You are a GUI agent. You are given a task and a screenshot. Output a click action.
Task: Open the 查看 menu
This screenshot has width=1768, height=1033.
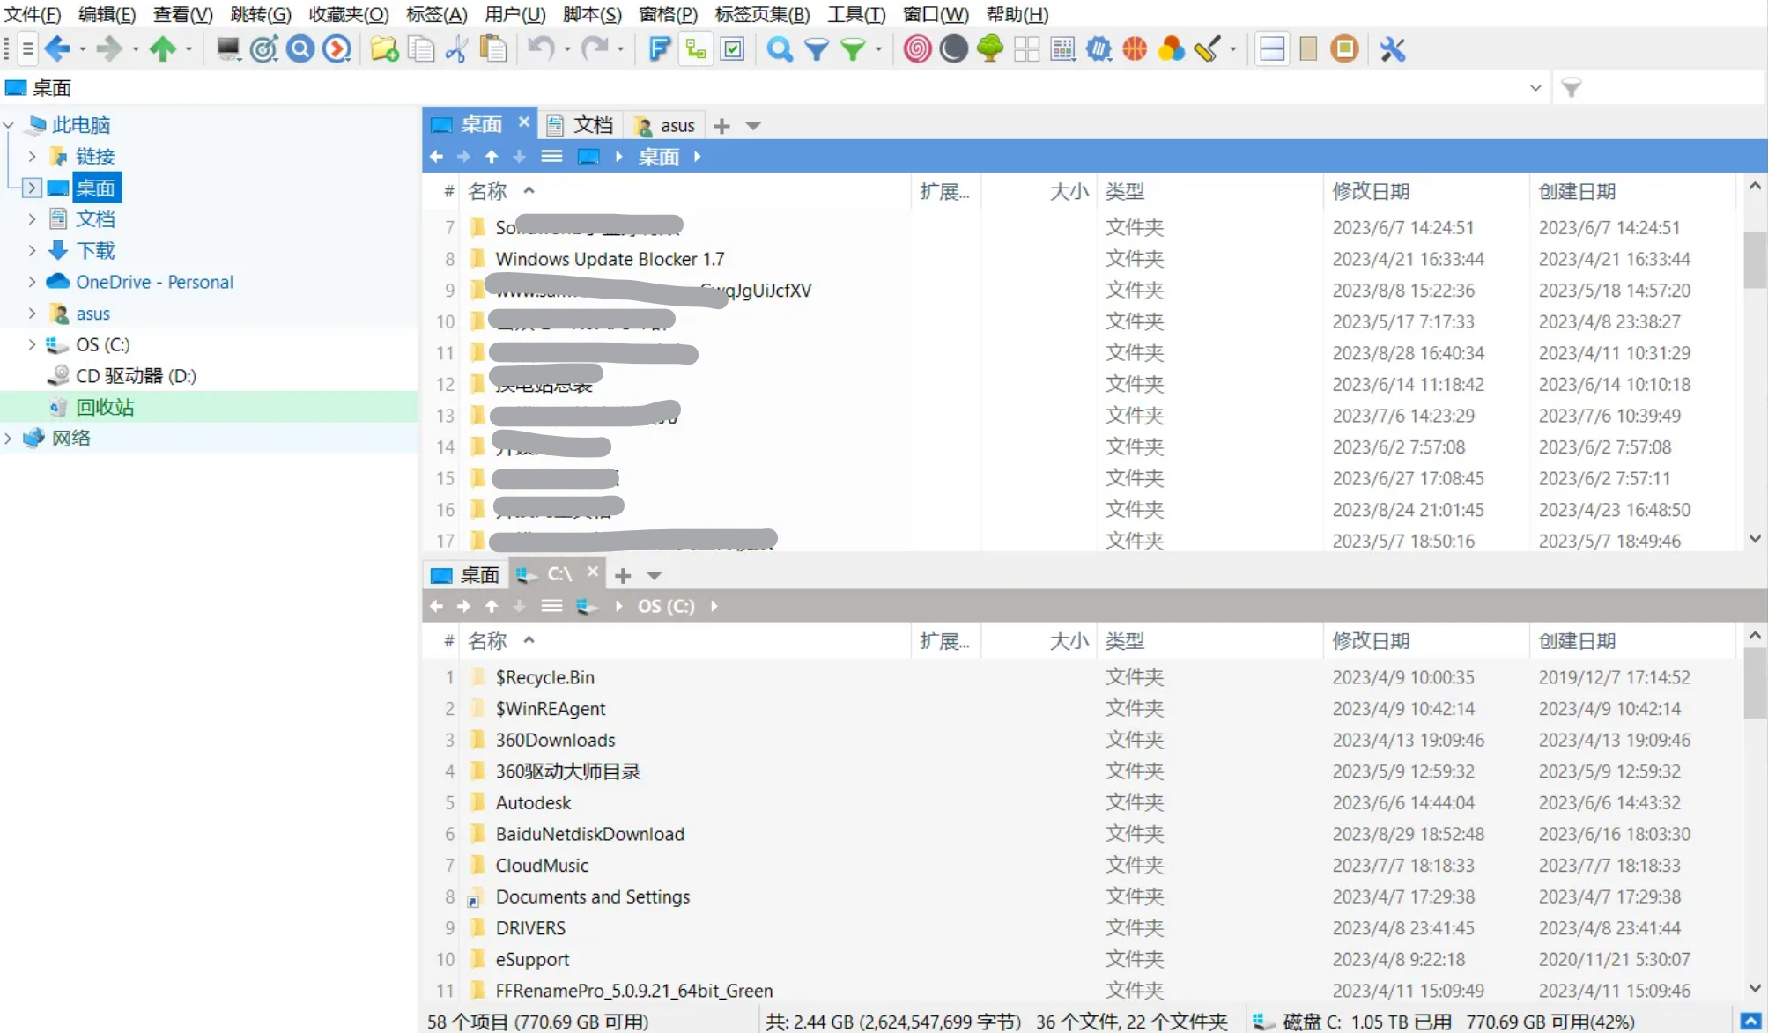pos(181,14)
